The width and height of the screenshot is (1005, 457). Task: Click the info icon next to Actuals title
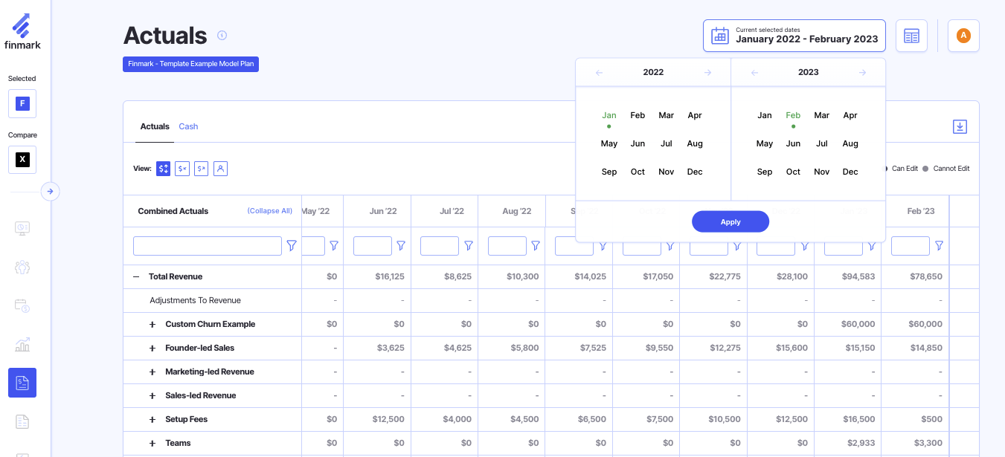click(x=222, y=36)
